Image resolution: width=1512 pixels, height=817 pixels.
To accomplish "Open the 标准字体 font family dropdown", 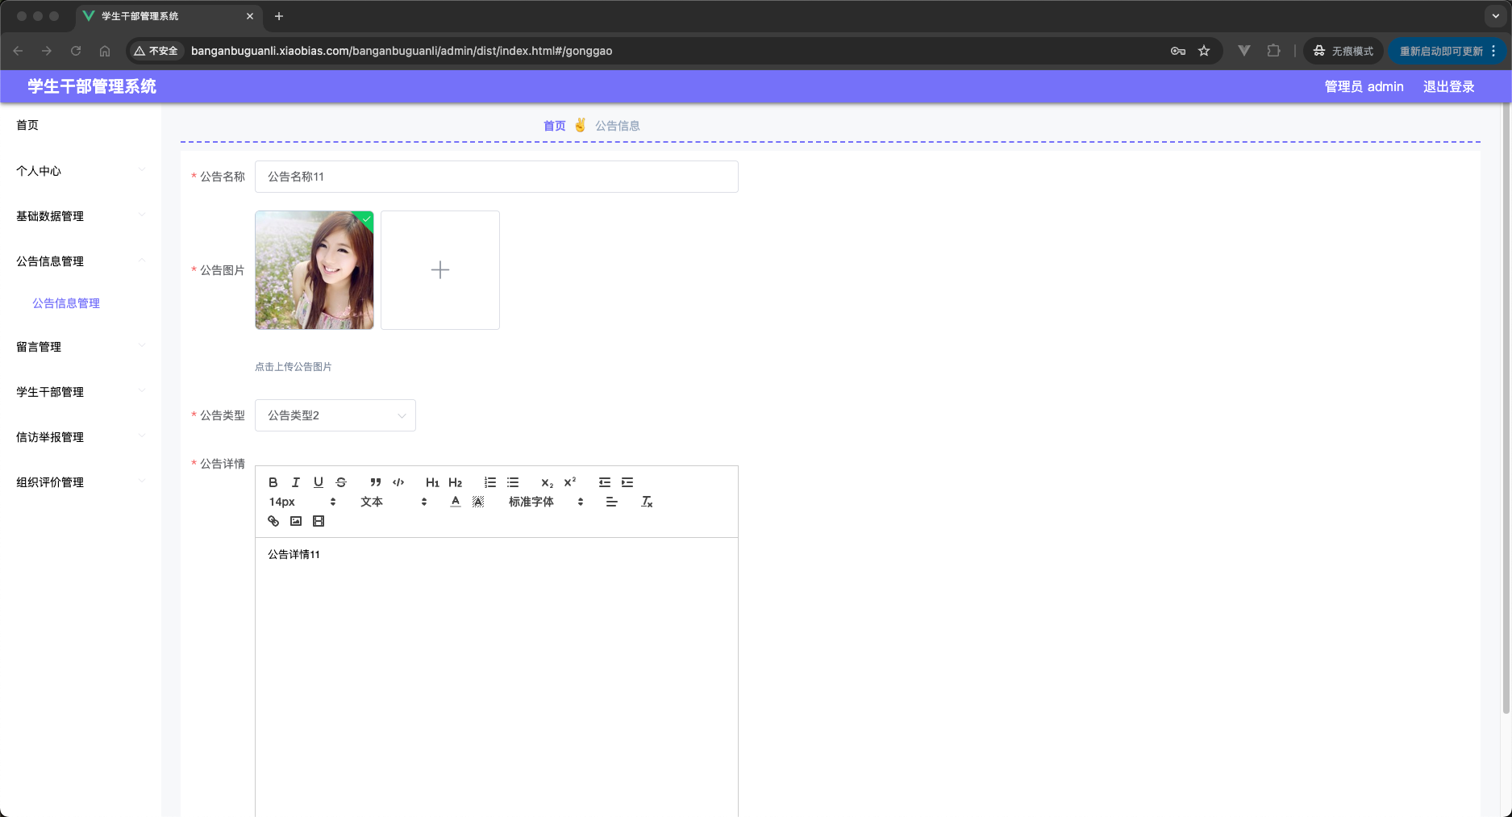I will point(546,502).
